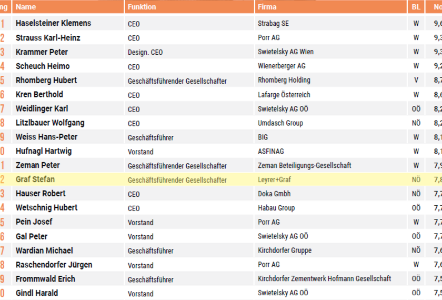Sort by the BL column header

point(416,7)
